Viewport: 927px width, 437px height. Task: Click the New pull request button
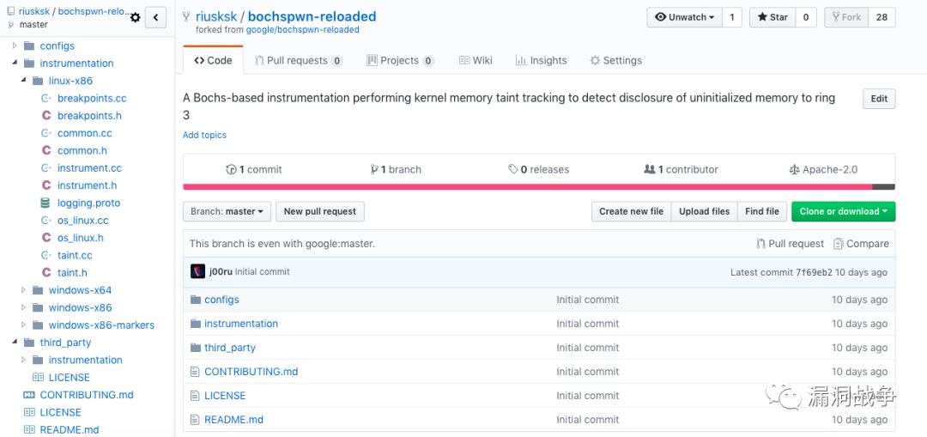point(319,211)
